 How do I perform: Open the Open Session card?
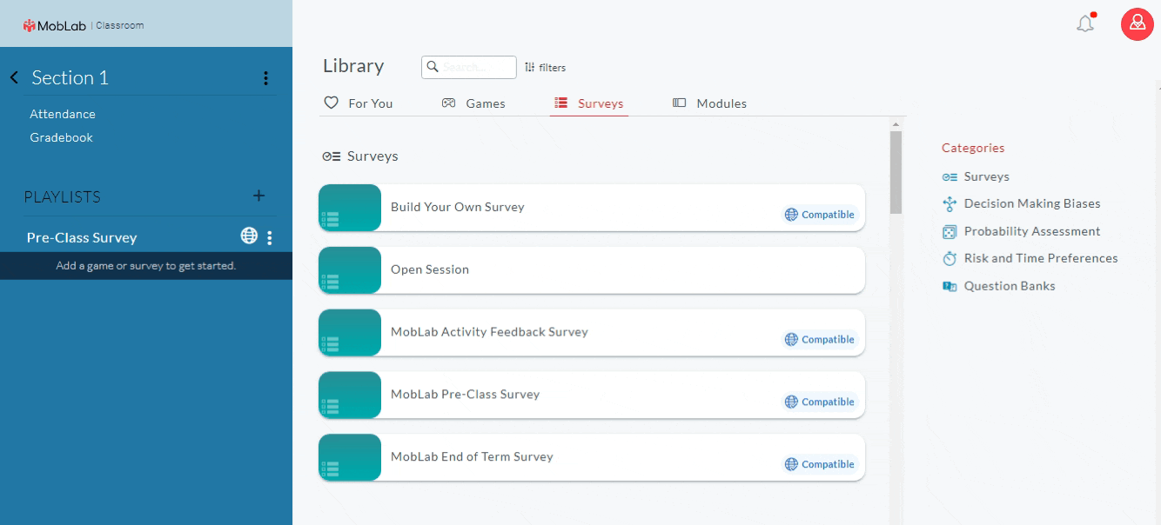pos(592,270)
